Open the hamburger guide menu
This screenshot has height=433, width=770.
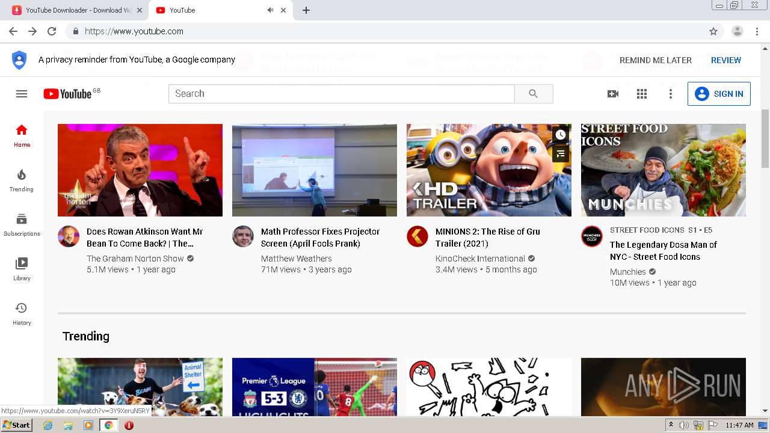(x=22, y=94)
